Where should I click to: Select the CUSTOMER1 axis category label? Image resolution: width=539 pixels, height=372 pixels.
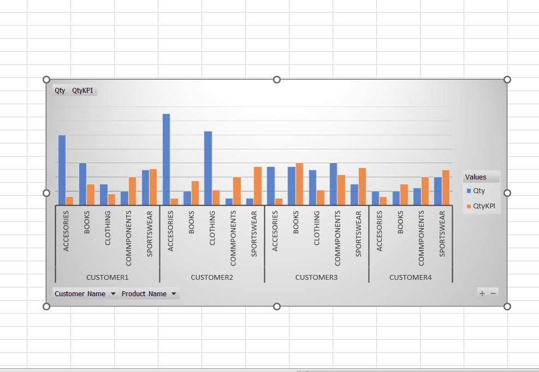point(107,277)
